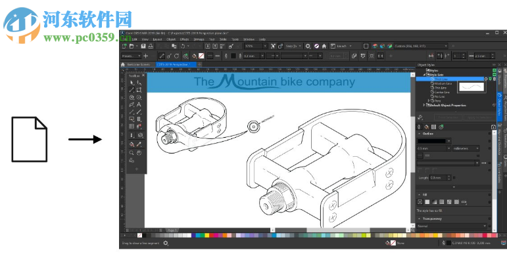Switch to Welcome Screen tab
Viewport: 507px width, 267px height.
click(x=138, y=64)
